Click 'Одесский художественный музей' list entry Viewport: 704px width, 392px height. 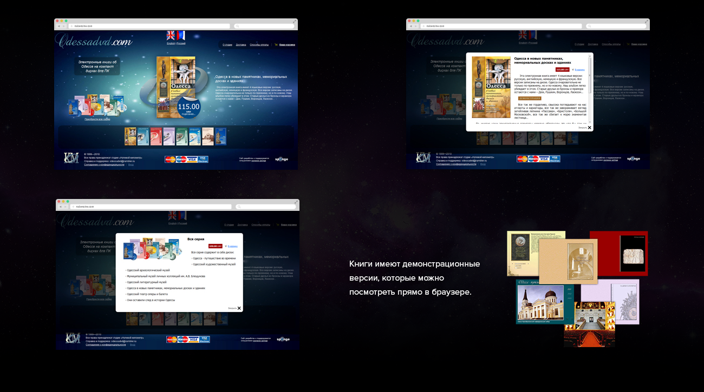[213, 264]
